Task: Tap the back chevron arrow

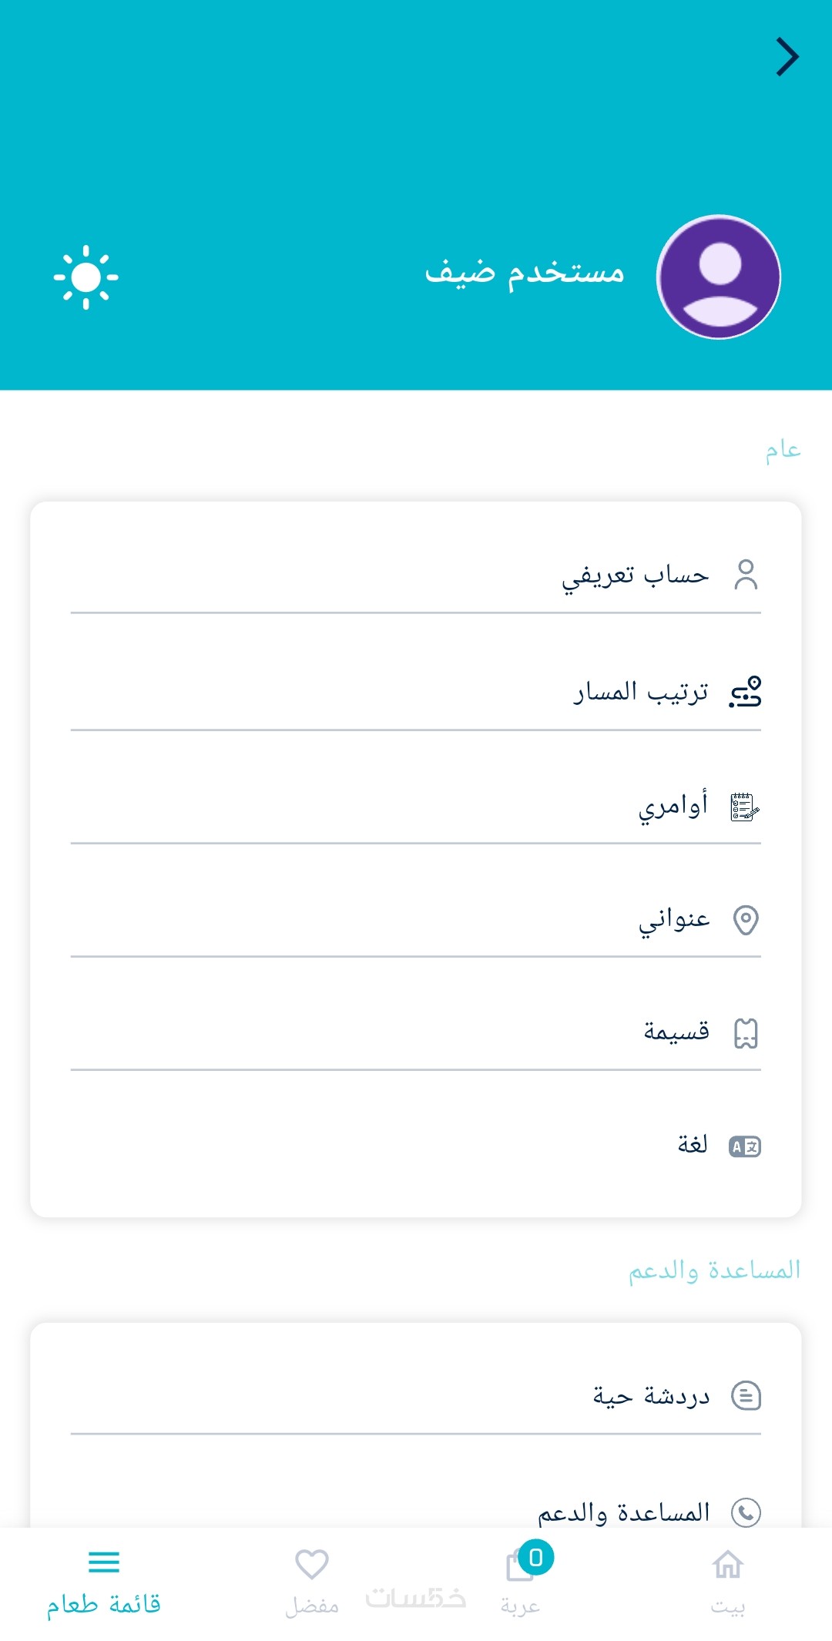Action: (x=787, y=57)
